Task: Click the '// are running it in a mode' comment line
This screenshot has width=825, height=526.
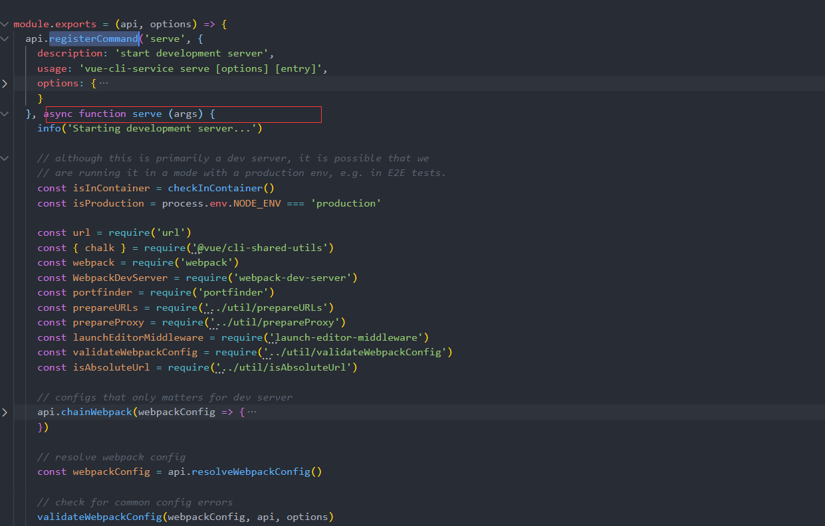Action: tap(242, 173)
